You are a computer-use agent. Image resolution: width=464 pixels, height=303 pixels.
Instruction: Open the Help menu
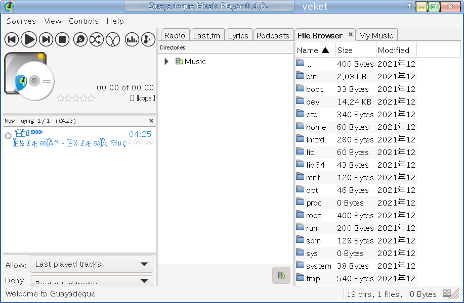[x=115, y=21]
